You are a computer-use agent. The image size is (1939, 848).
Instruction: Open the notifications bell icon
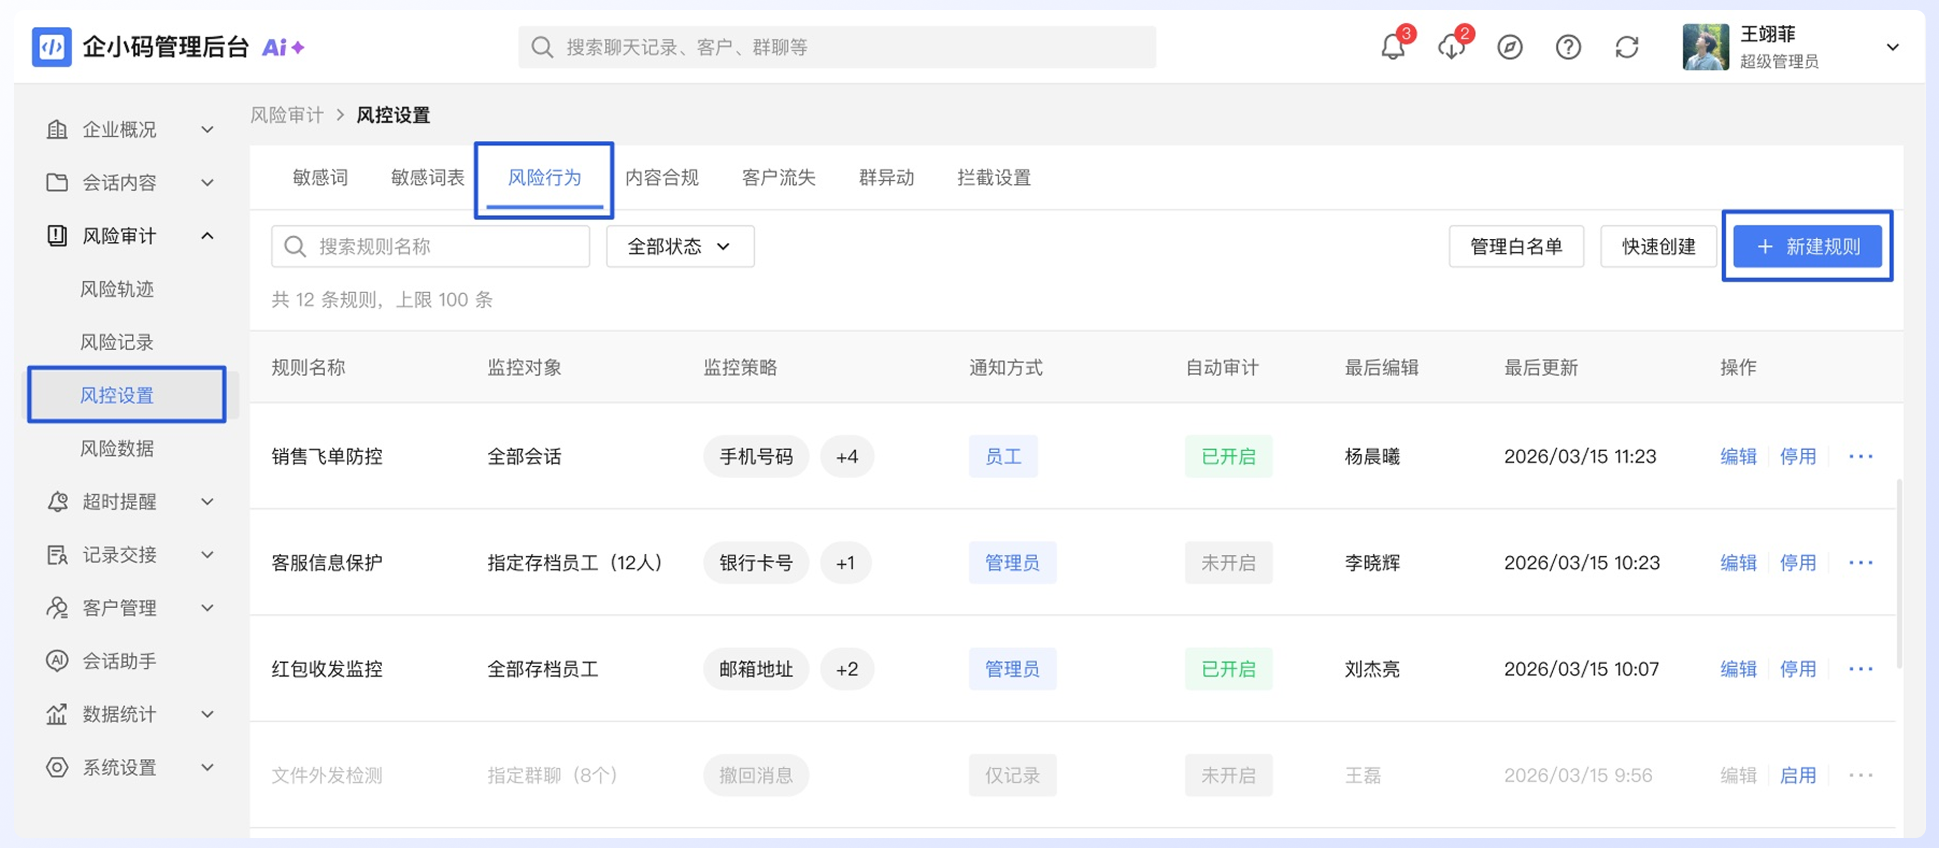(x=1393, y=47)
